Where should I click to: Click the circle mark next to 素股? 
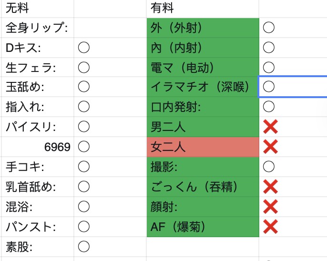[84, 247]
